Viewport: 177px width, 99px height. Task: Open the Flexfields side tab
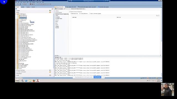57,28
